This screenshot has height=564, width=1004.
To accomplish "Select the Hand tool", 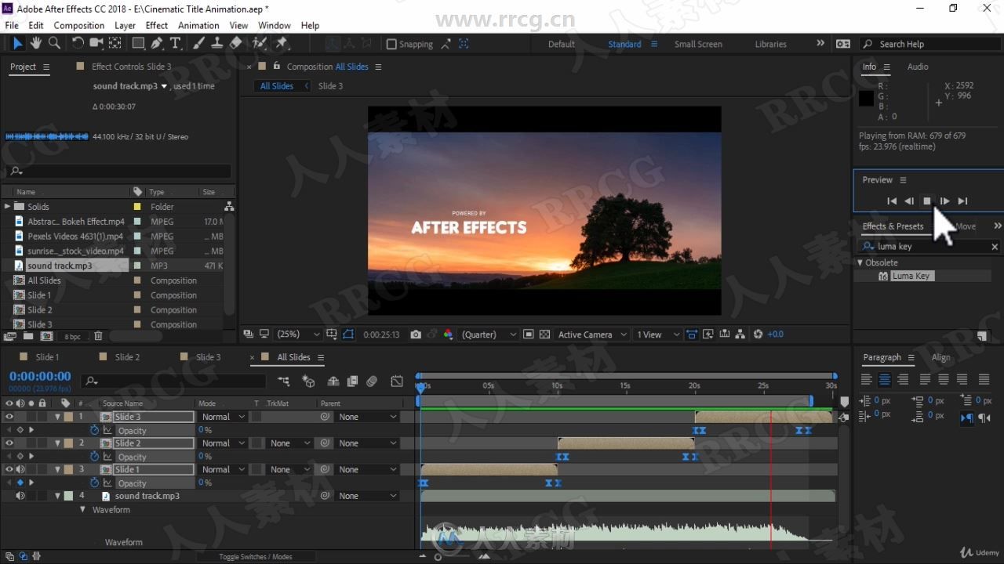I will coord(36,43).
